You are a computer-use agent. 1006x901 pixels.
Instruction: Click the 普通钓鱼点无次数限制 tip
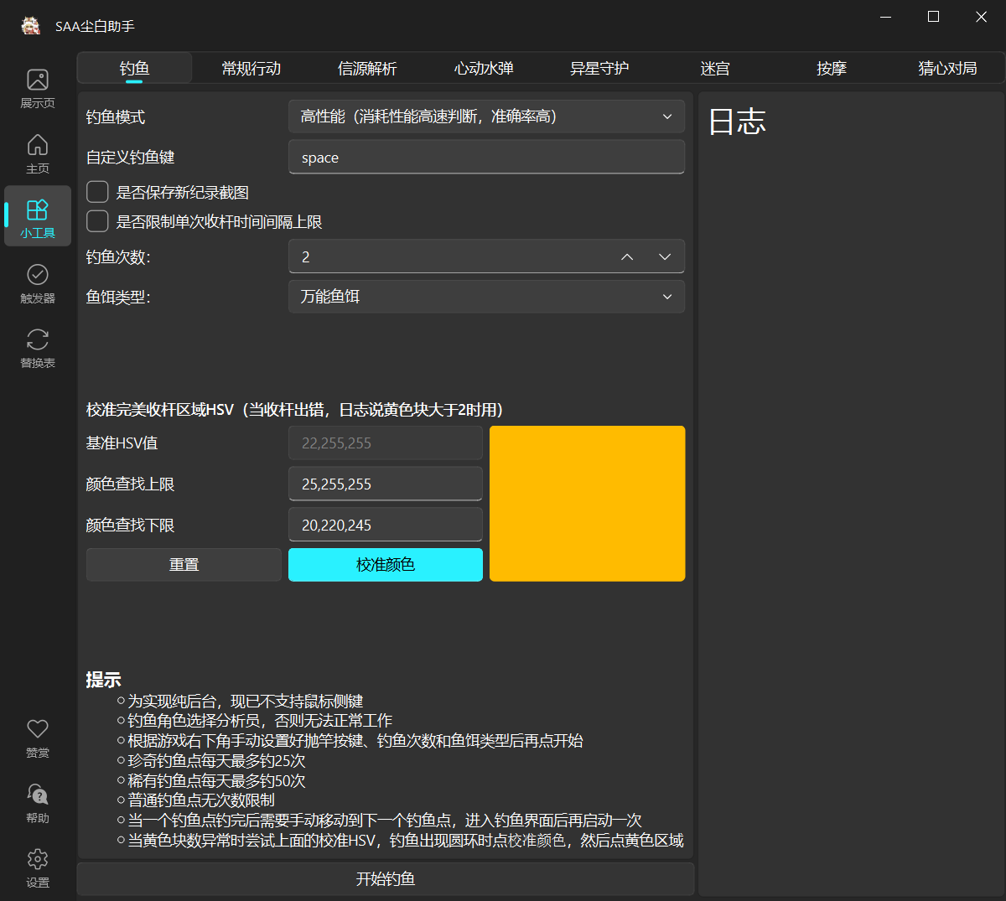pos(201,800)
